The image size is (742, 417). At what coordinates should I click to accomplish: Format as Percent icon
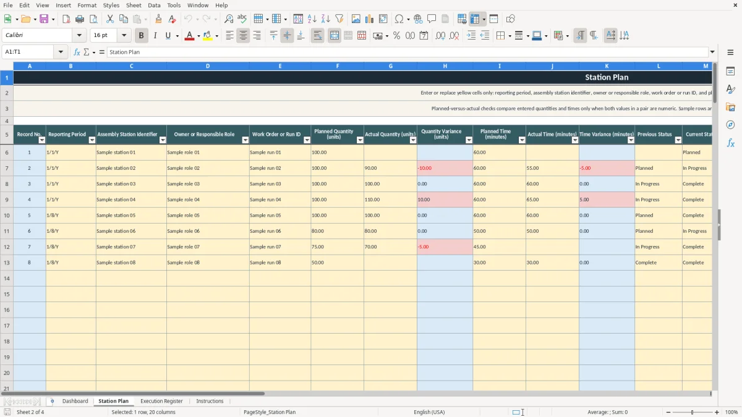pyautogui.click(x=396, y=36)
